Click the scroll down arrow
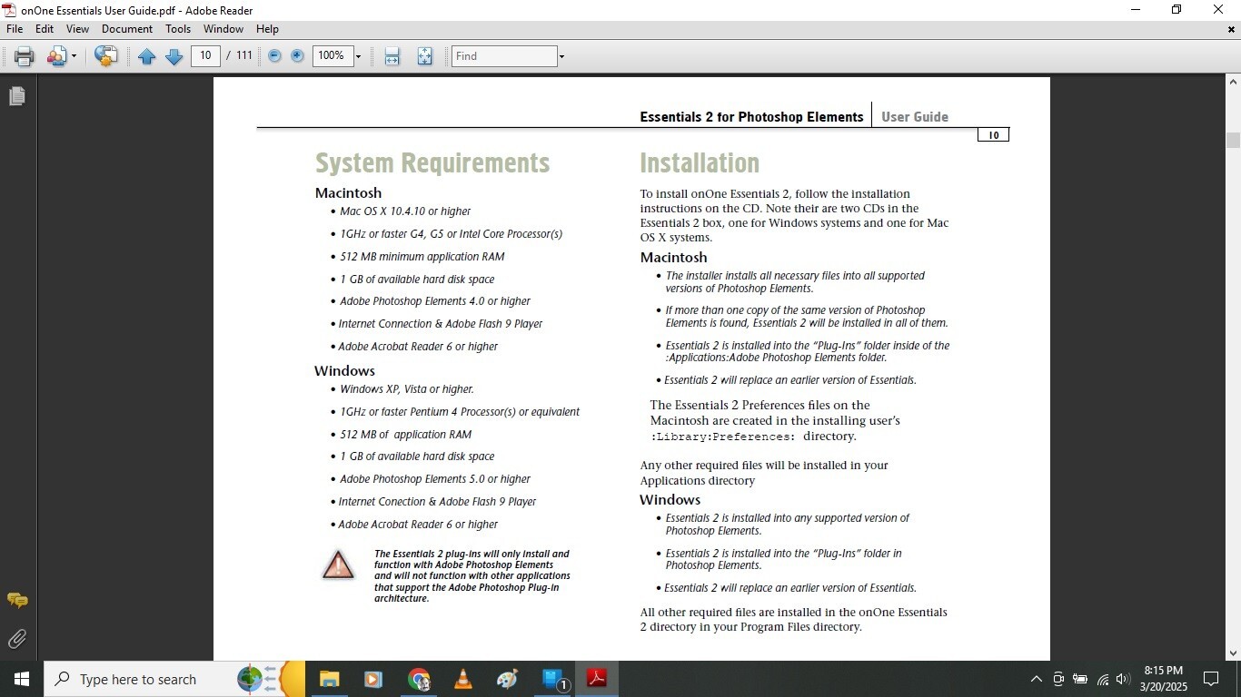This screenshot has height=697, width=1241. click(1233, 653)
